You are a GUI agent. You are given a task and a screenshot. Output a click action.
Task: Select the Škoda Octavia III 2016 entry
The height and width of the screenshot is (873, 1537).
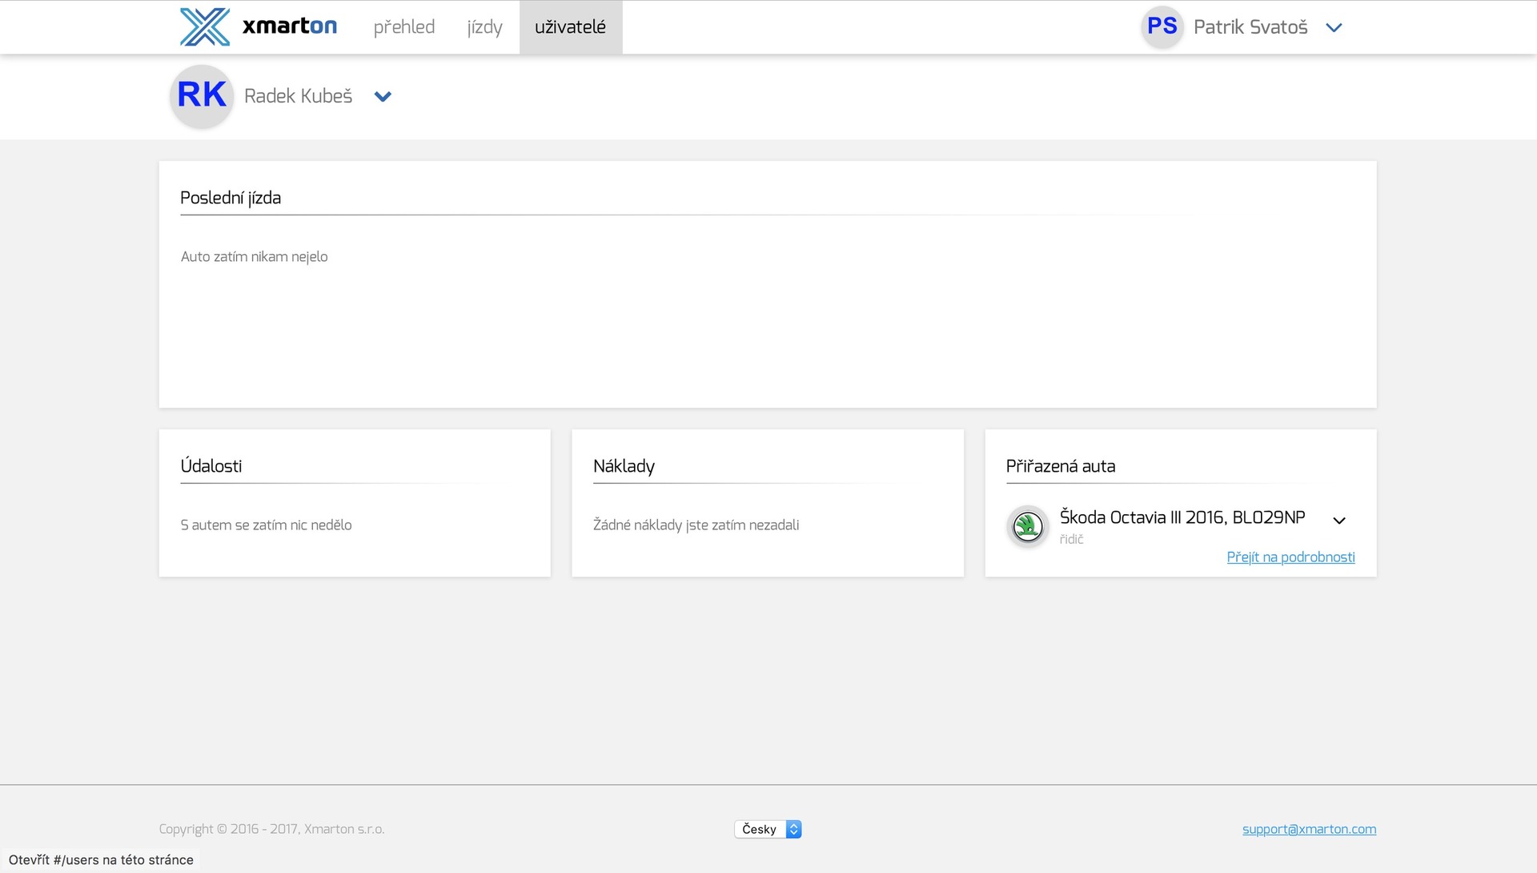pos(1182,517)
